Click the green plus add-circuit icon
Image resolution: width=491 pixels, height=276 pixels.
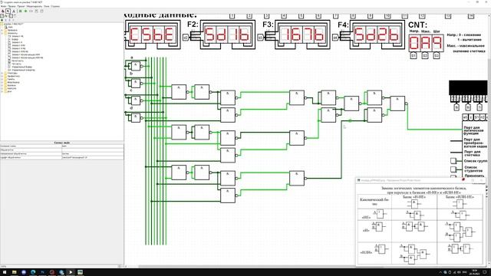(x=2, y=20)
